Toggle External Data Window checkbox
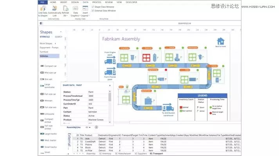This screenshot has height=156, width=279. coord(93,11)
